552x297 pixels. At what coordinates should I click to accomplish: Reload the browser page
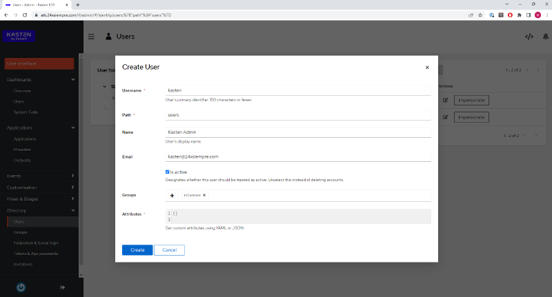25,15
